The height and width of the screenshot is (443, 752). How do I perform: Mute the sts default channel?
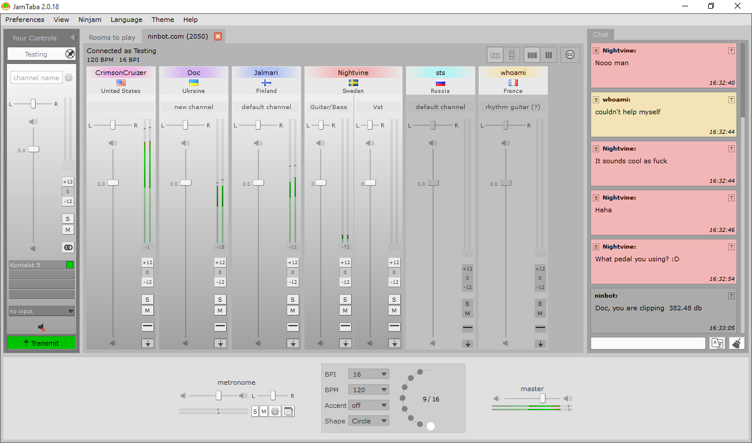(x=467, y=313)
